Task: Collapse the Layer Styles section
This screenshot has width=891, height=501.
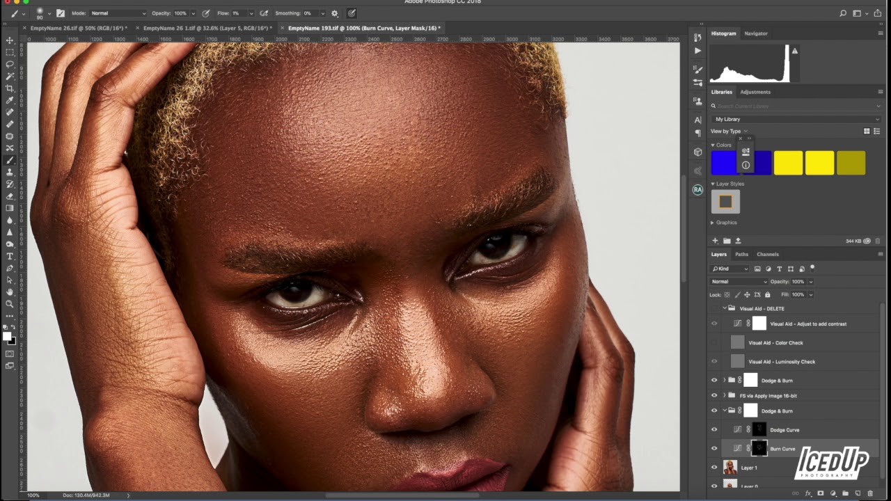Action: (713, 184)
